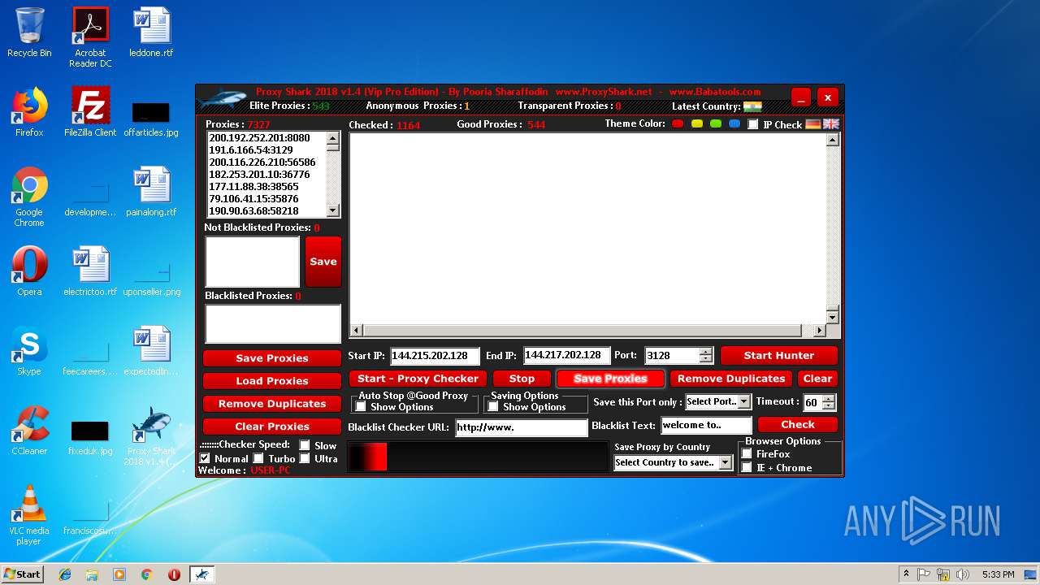Enable the IP Check checkbox
The width and height of the screenshot is (1040, 585).
(753, 124)
